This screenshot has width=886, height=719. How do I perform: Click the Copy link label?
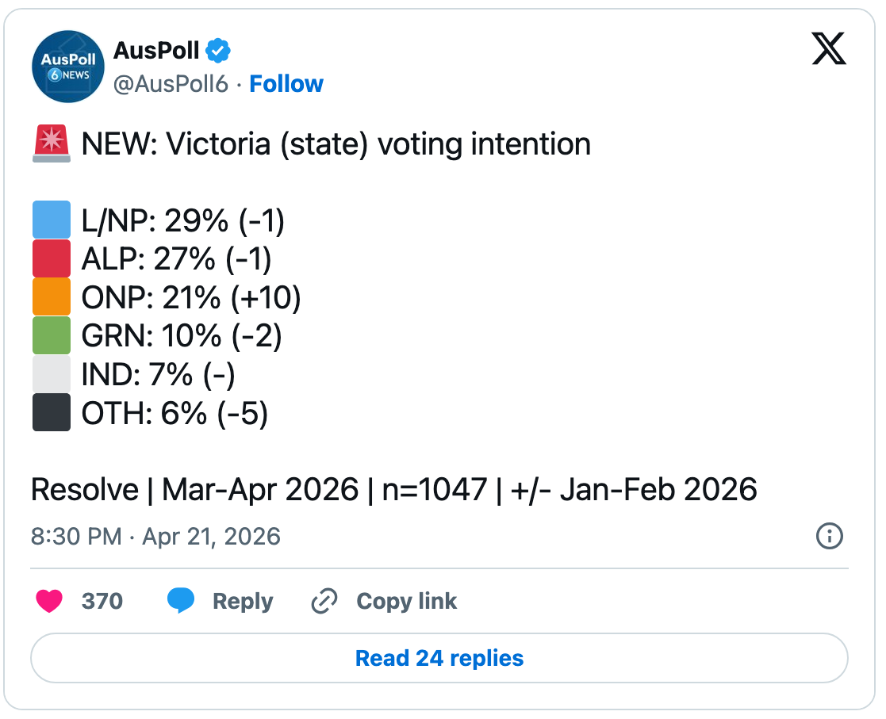pos(407,602)
